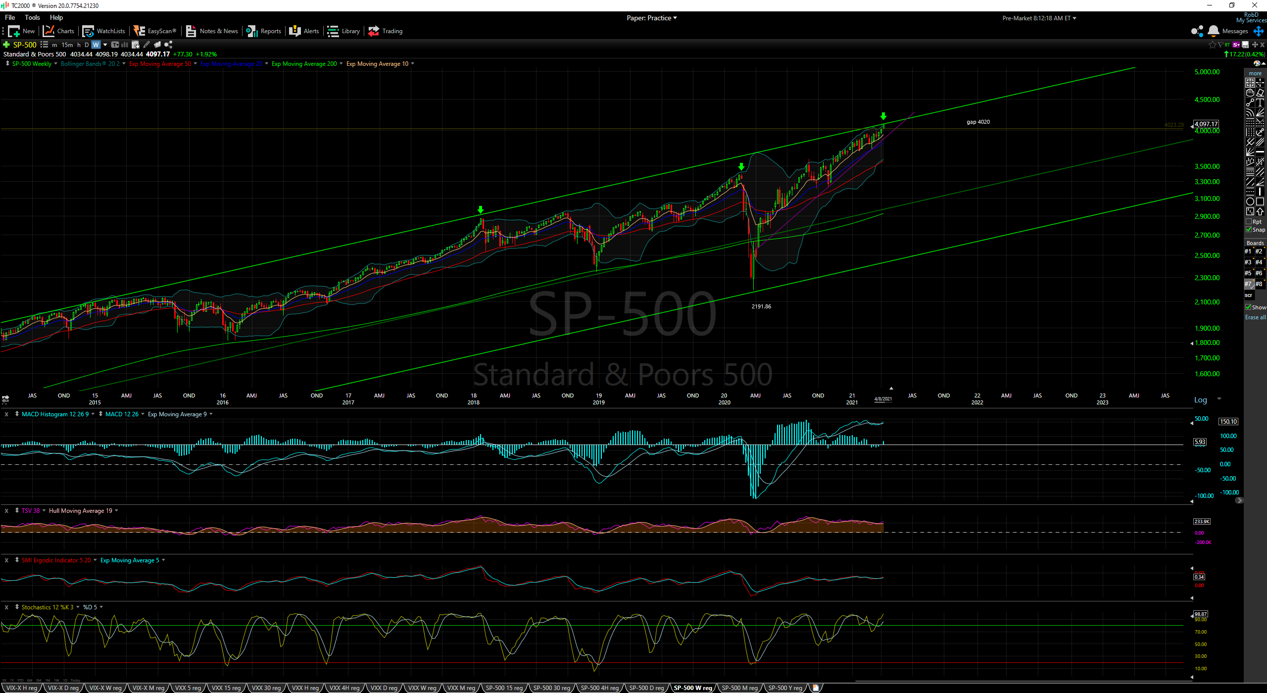Select the crosshair pointer drawing tool
The image size is (1267, 693).
(1250, 83)
